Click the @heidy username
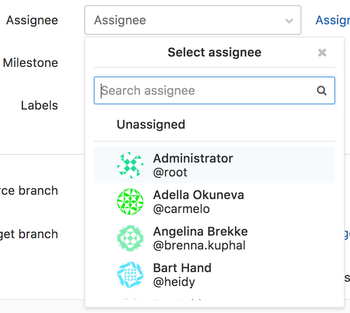This screenshot has width=350, height=313. pyautogui.click(x=174, y=282)
